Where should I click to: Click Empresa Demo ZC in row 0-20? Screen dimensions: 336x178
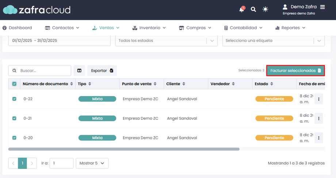tap(140, 138)
